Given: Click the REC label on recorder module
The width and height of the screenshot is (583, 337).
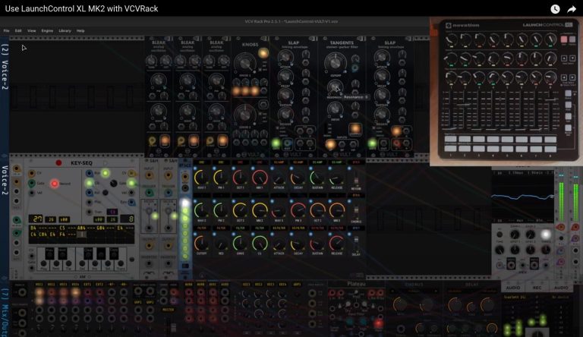Looking at the screenshot, I should coord(537,288).
